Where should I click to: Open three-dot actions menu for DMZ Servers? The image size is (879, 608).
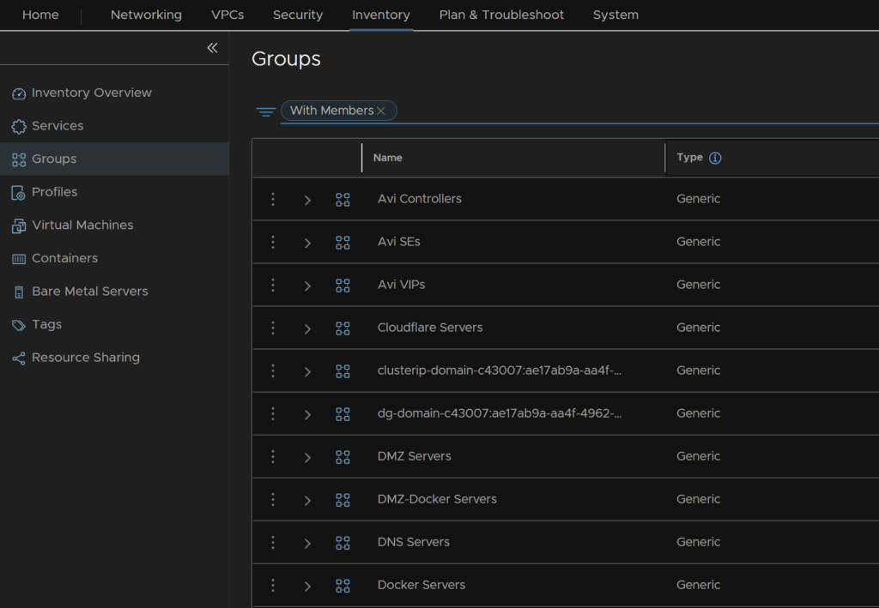point(273,456)
